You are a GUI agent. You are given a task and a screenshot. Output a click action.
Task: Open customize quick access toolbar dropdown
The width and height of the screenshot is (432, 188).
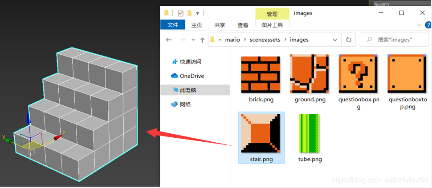[198, 13]
